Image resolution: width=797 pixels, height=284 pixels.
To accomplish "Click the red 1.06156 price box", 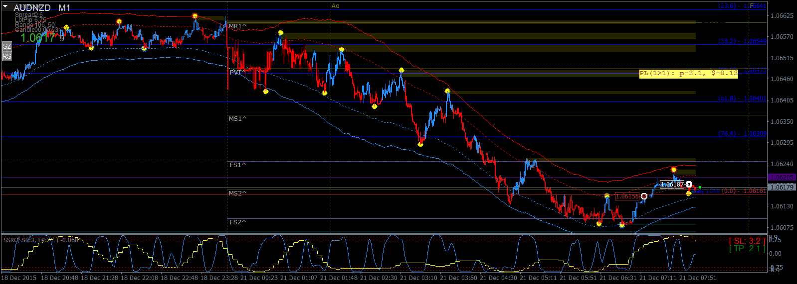I will pos(627,196).
